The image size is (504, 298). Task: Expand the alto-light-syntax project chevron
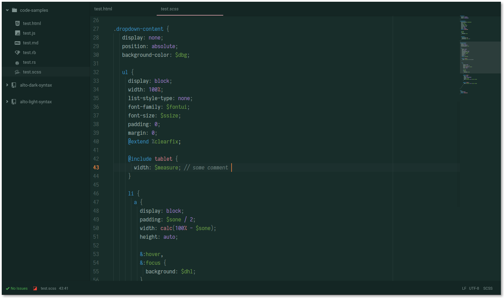(x=7, y=102)
